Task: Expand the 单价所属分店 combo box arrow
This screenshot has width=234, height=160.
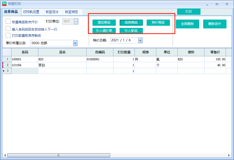Action: [x=75, y=43]
